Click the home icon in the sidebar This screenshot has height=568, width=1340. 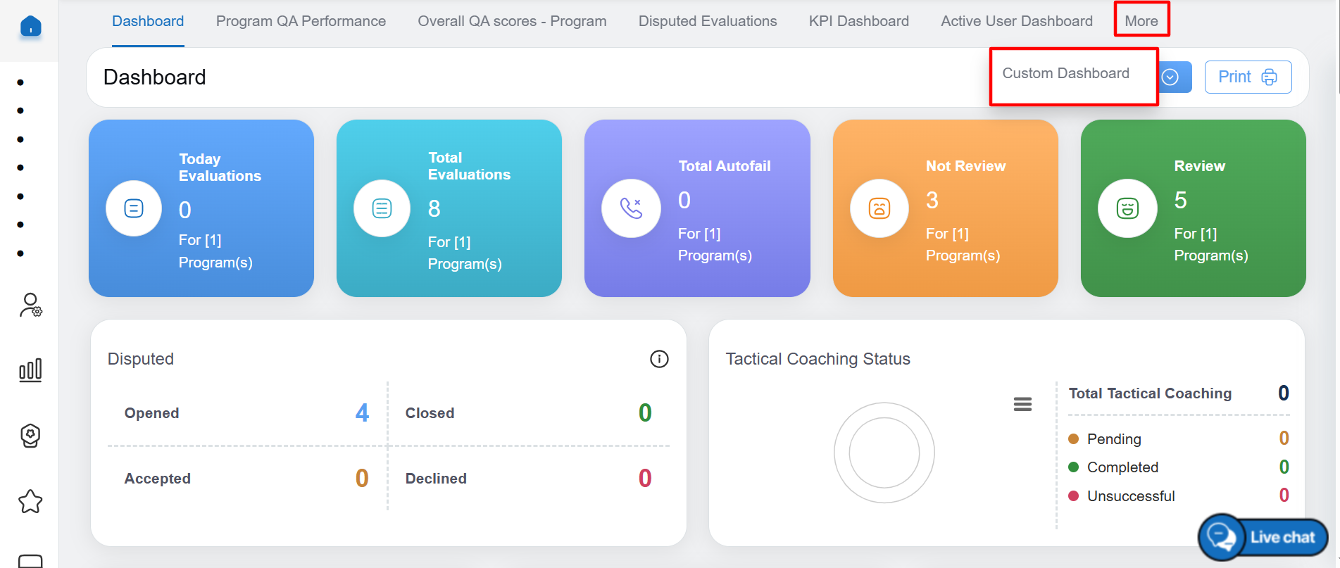[x=30, y=27]
